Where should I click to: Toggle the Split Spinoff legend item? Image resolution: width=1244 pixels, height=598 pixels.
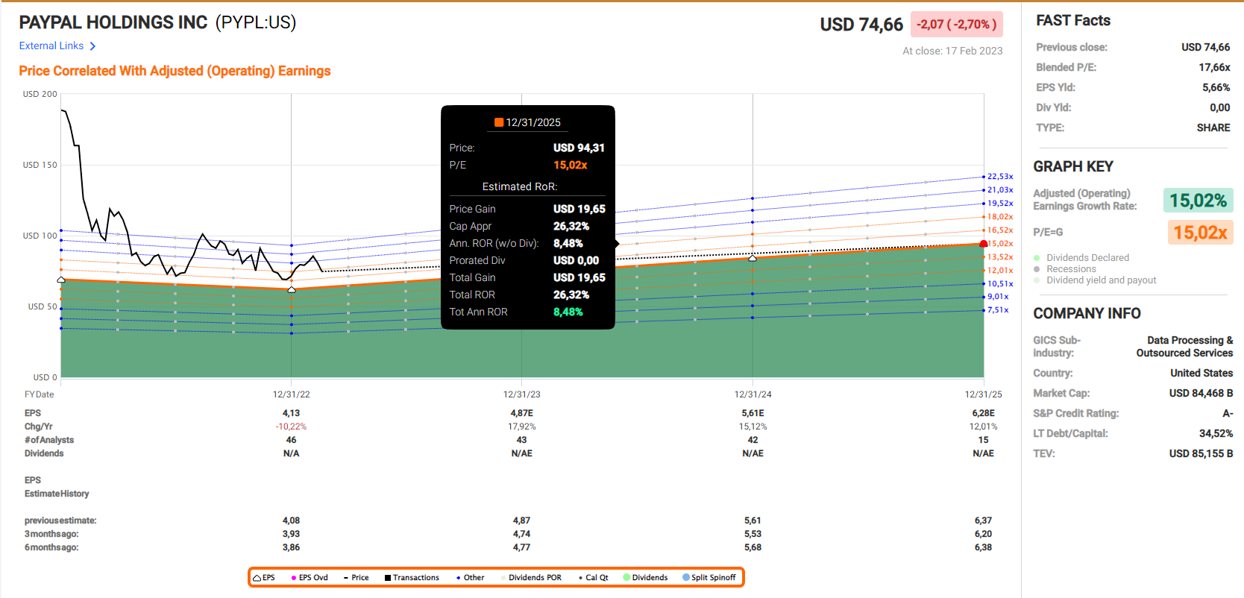point(709,578)
